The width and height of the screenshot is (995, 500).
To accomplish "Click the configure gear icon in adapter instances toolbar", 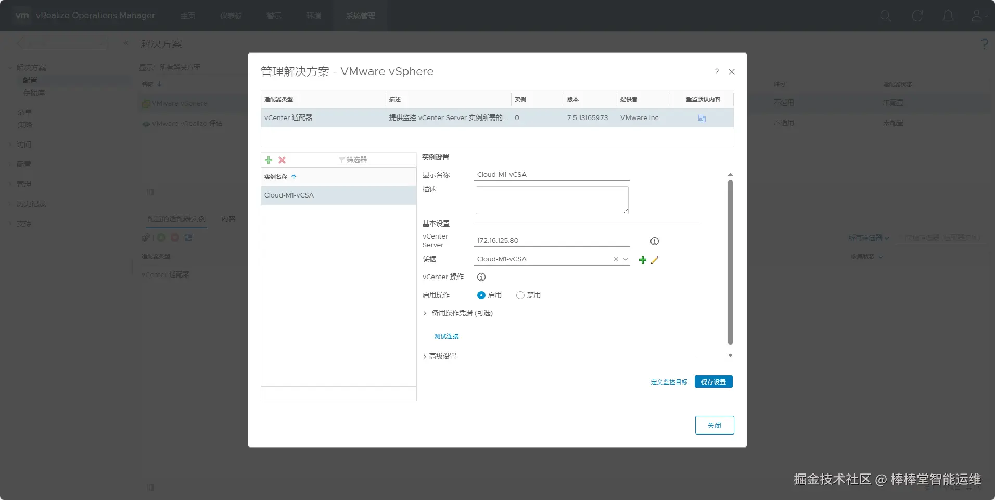I will point(146,238).
